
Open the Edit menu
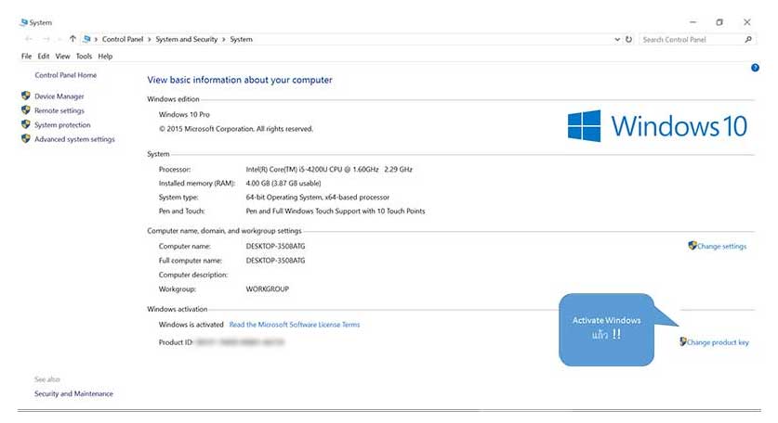(x=43, y=56)
